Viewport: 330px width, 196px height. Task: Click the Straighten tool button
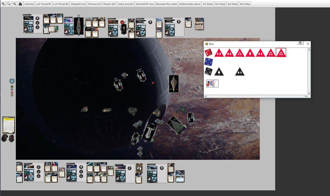point(79,4)
